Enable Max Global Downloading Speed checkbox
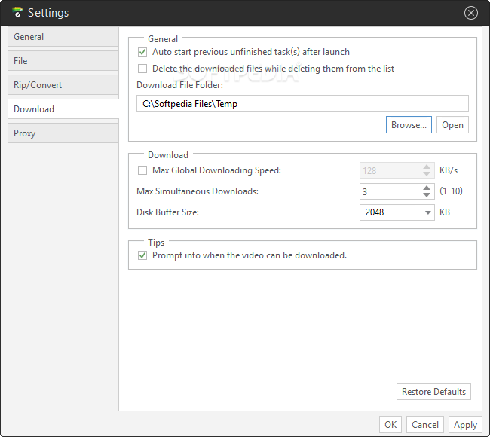490x437 pixels. [x=142, y=170]
